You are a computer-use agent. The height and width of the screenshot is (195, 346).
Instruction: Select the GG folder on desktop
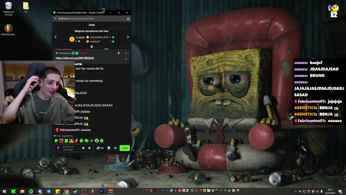(x=26, y=7)
